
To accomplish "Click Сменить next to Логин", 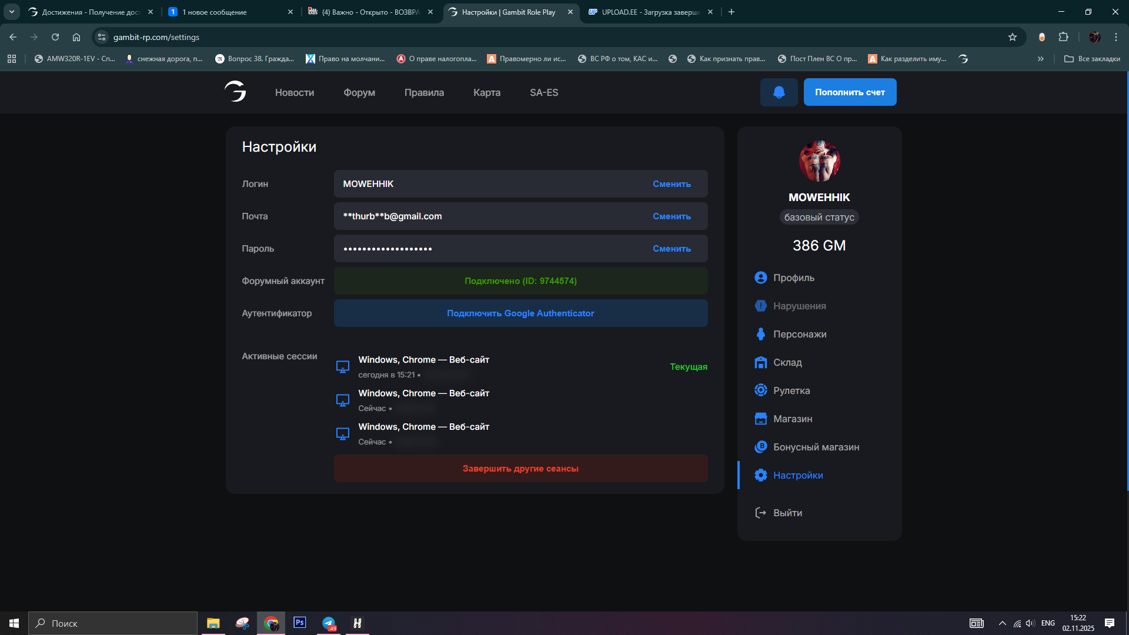I will 672,184.
